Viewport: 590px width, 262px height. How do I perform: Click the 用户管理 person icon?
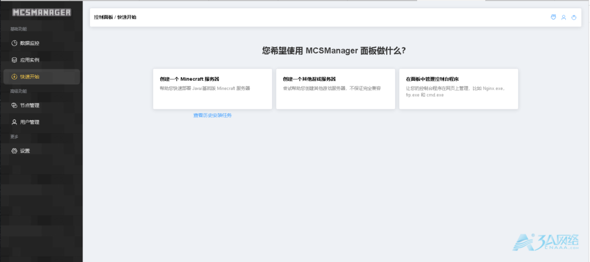tap(14, 122)
